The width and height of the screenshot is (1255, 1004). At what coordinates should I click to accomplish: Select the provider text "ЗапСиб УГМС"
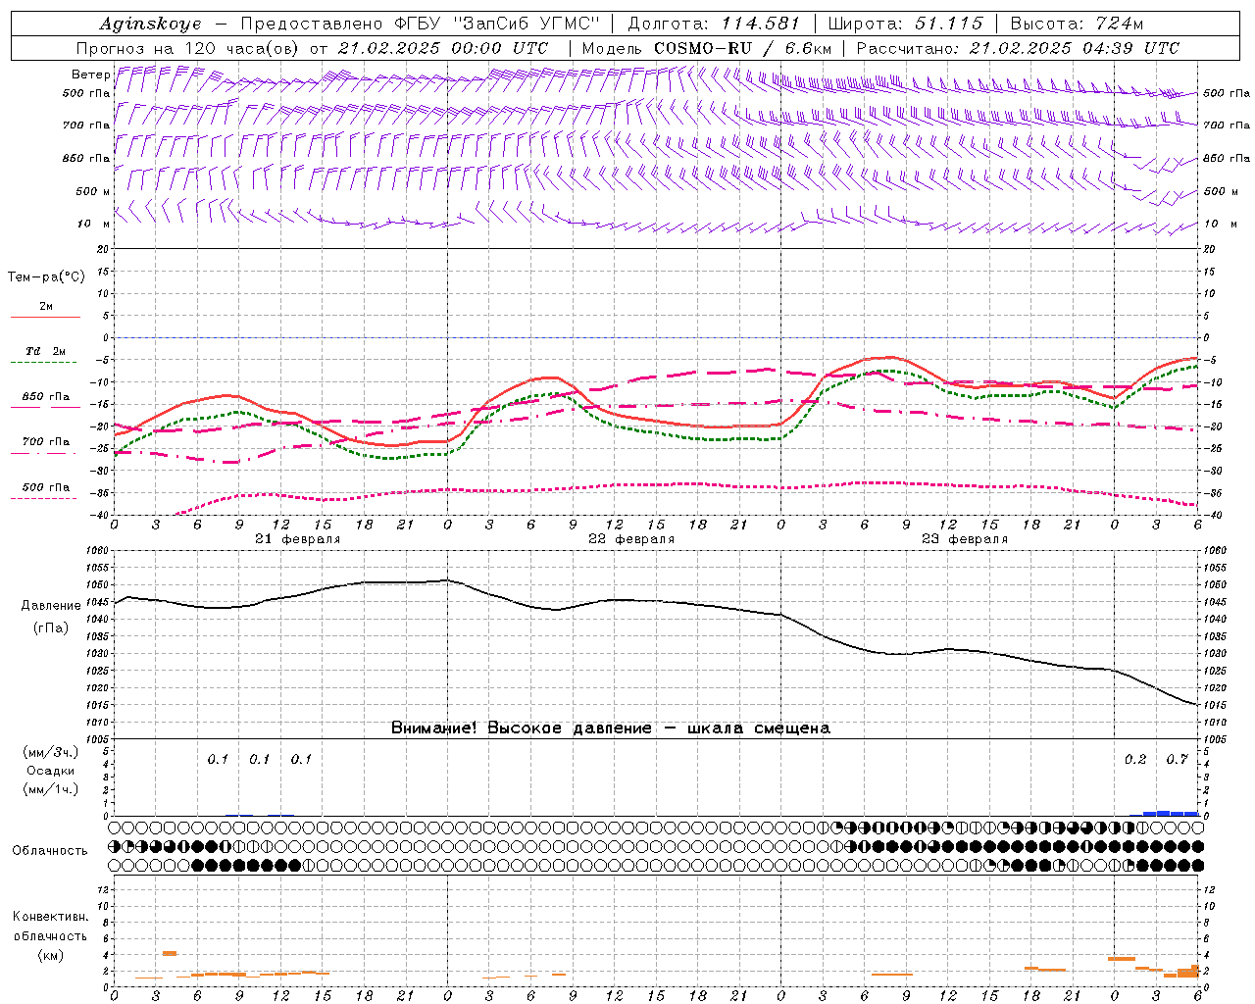pyautogui.click(x=527, y=24)
